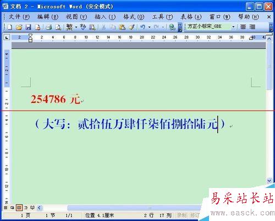Image resolution: width=275 pixels, height=221 pixels.
Task: Convert text with the 繁 button
Action: click(x=70, y=27)
